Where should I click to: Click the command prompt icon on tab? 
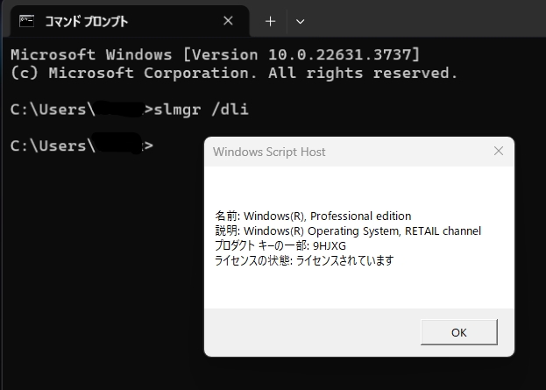coord(26,21)
